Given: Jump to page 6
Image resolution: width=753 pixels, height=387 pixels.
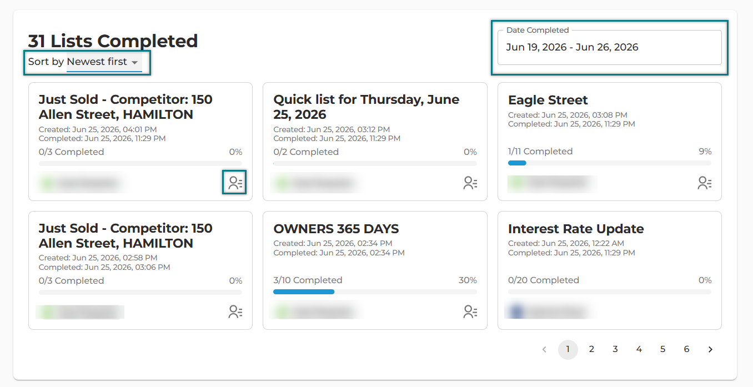Looking at the screenshot, I should 687,349.
